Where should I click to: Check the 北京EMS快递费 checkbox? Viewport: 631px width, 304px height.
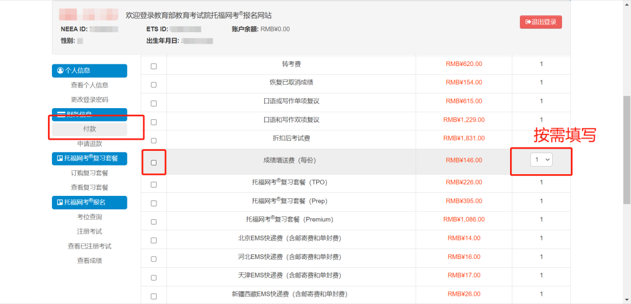(x=154, y=240)
